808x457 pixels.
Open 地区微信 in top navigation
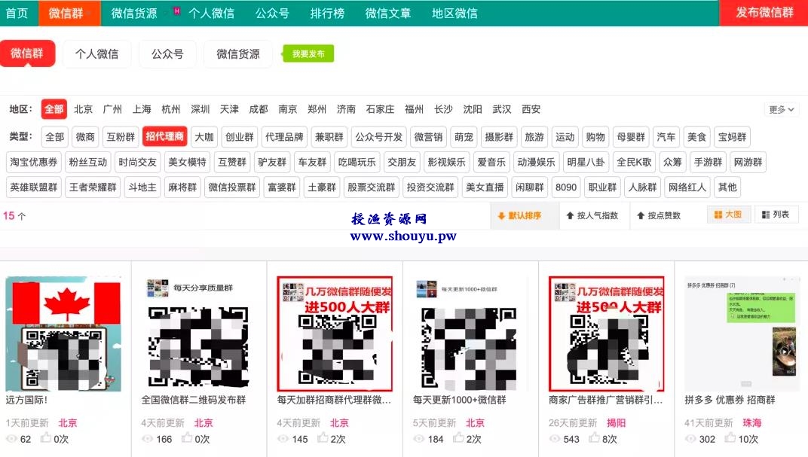454,13
